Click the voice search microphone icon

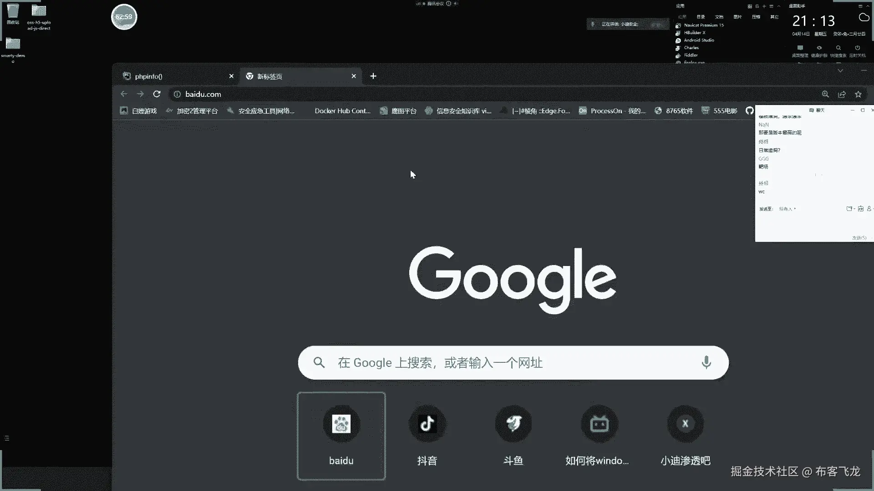(706, 362)
